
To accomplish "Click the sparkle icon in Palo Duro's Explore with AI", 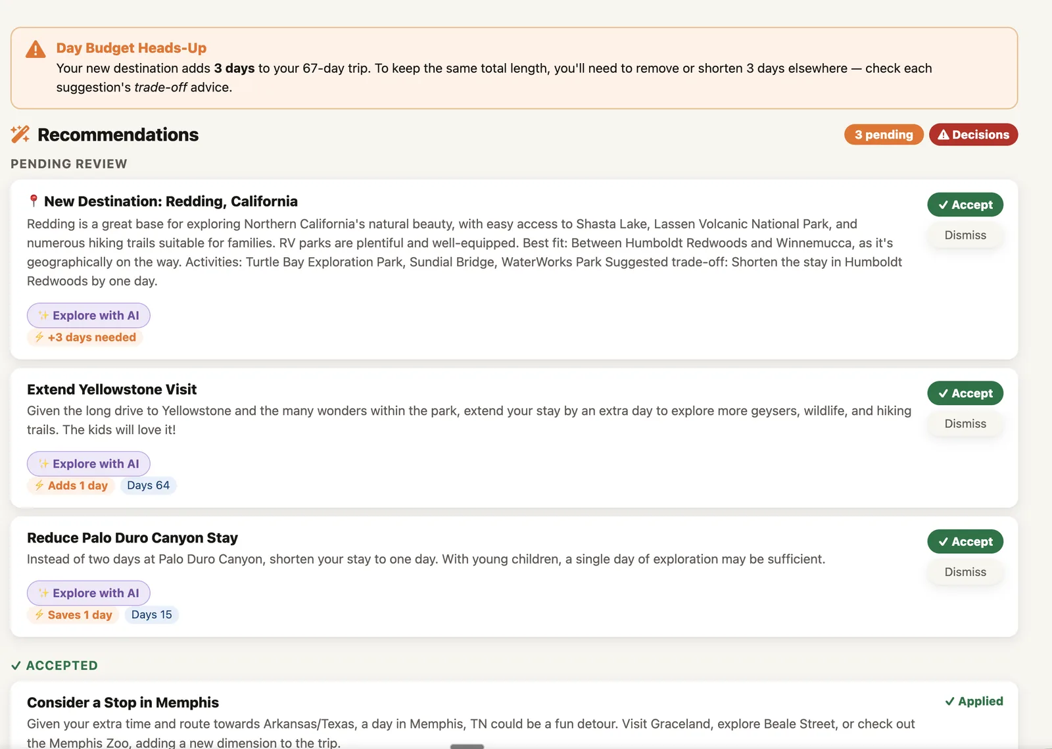I will (x=43, y=593).
